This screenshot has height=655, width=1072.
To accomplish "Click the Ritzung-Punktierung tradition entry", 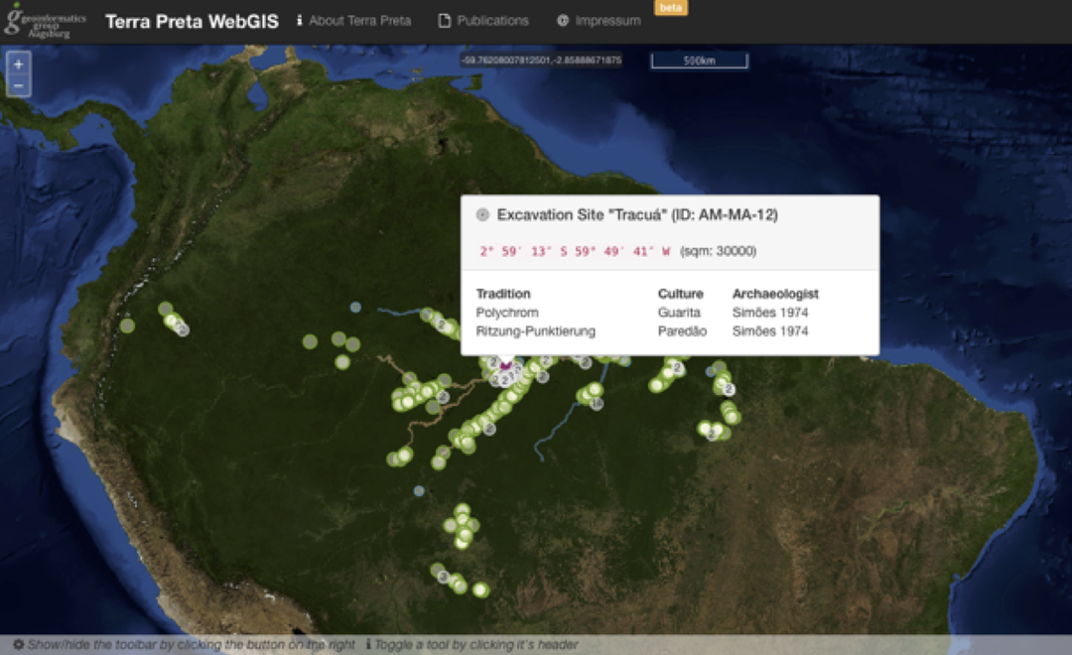I will [x=535, y=330].
